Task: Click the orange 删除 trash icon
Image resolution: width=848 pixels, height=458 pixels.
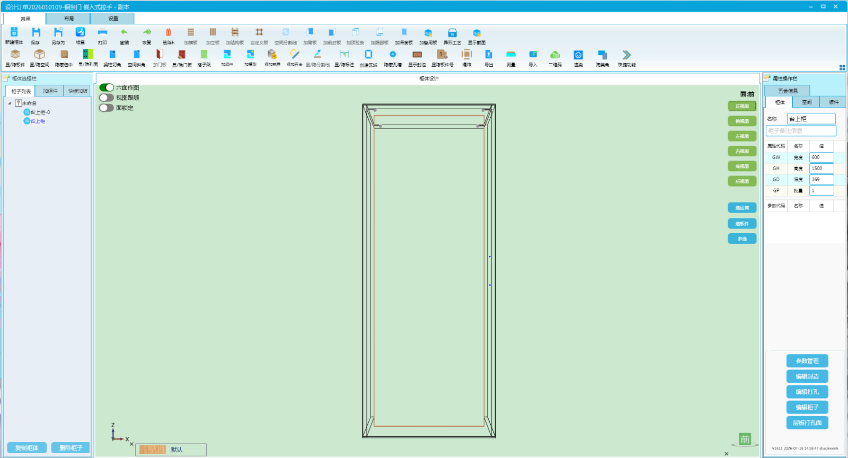Action: (169, 32)
